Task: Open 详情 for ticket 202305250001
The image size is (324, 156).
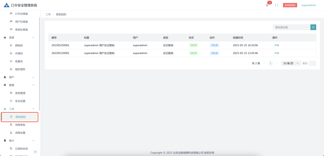Action: pos(277,45)
